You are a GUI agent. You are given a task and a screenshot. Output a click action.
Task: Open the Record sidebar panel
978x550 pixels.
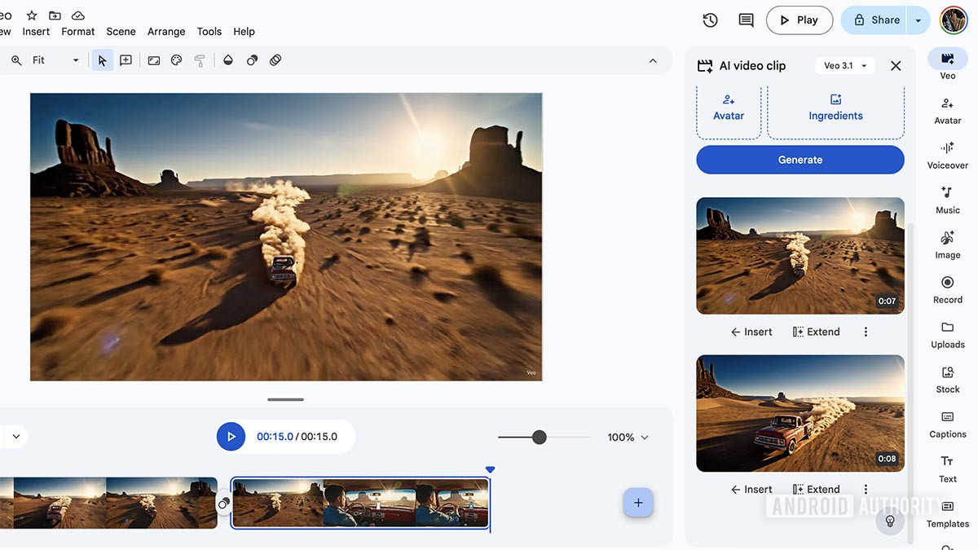[x=947, y=290]
